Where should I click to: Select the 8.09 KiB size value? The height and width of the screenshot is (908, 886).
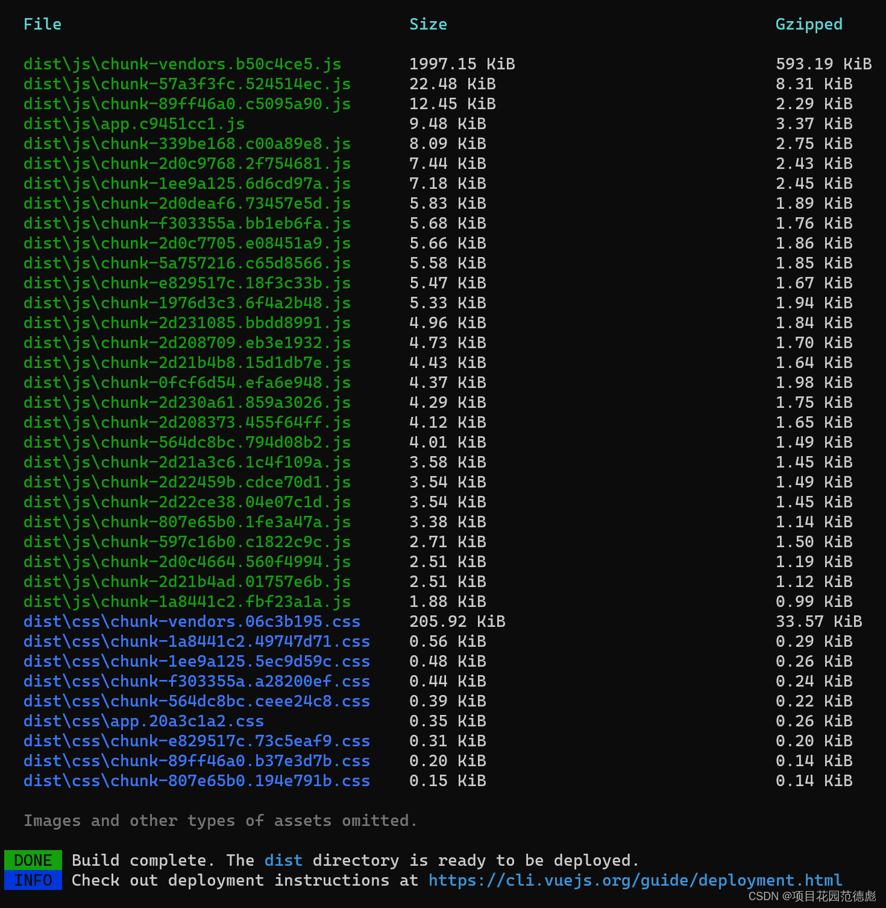(x=448, y=144)
